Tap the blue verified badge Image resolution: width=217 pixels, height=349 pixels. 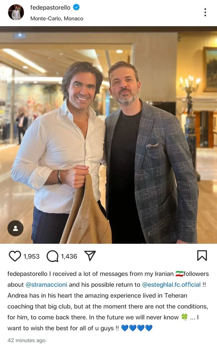[x=77, y=8]
